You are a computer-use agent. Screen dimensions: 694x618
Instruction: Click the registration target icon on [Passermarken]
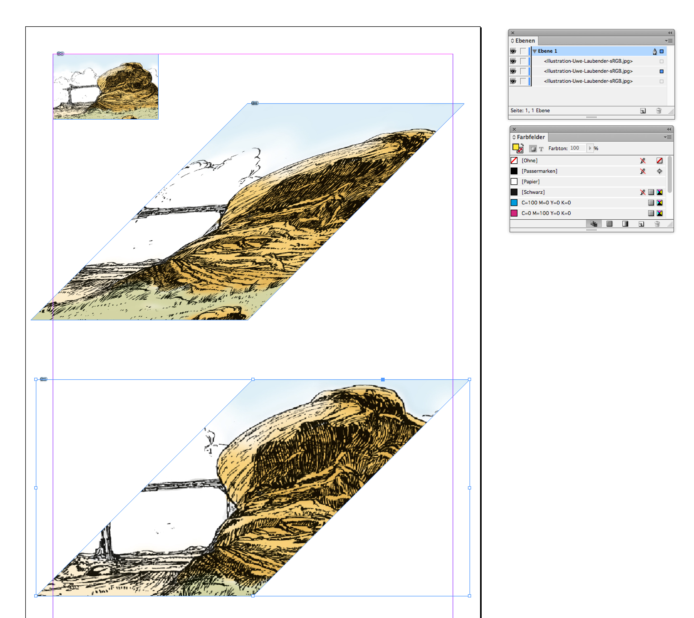pyautogui.click(x=659, y=171)
